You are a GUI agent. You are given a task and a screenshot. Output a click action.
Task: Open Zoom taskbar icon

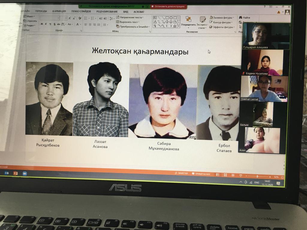click(x=25, y=173)
